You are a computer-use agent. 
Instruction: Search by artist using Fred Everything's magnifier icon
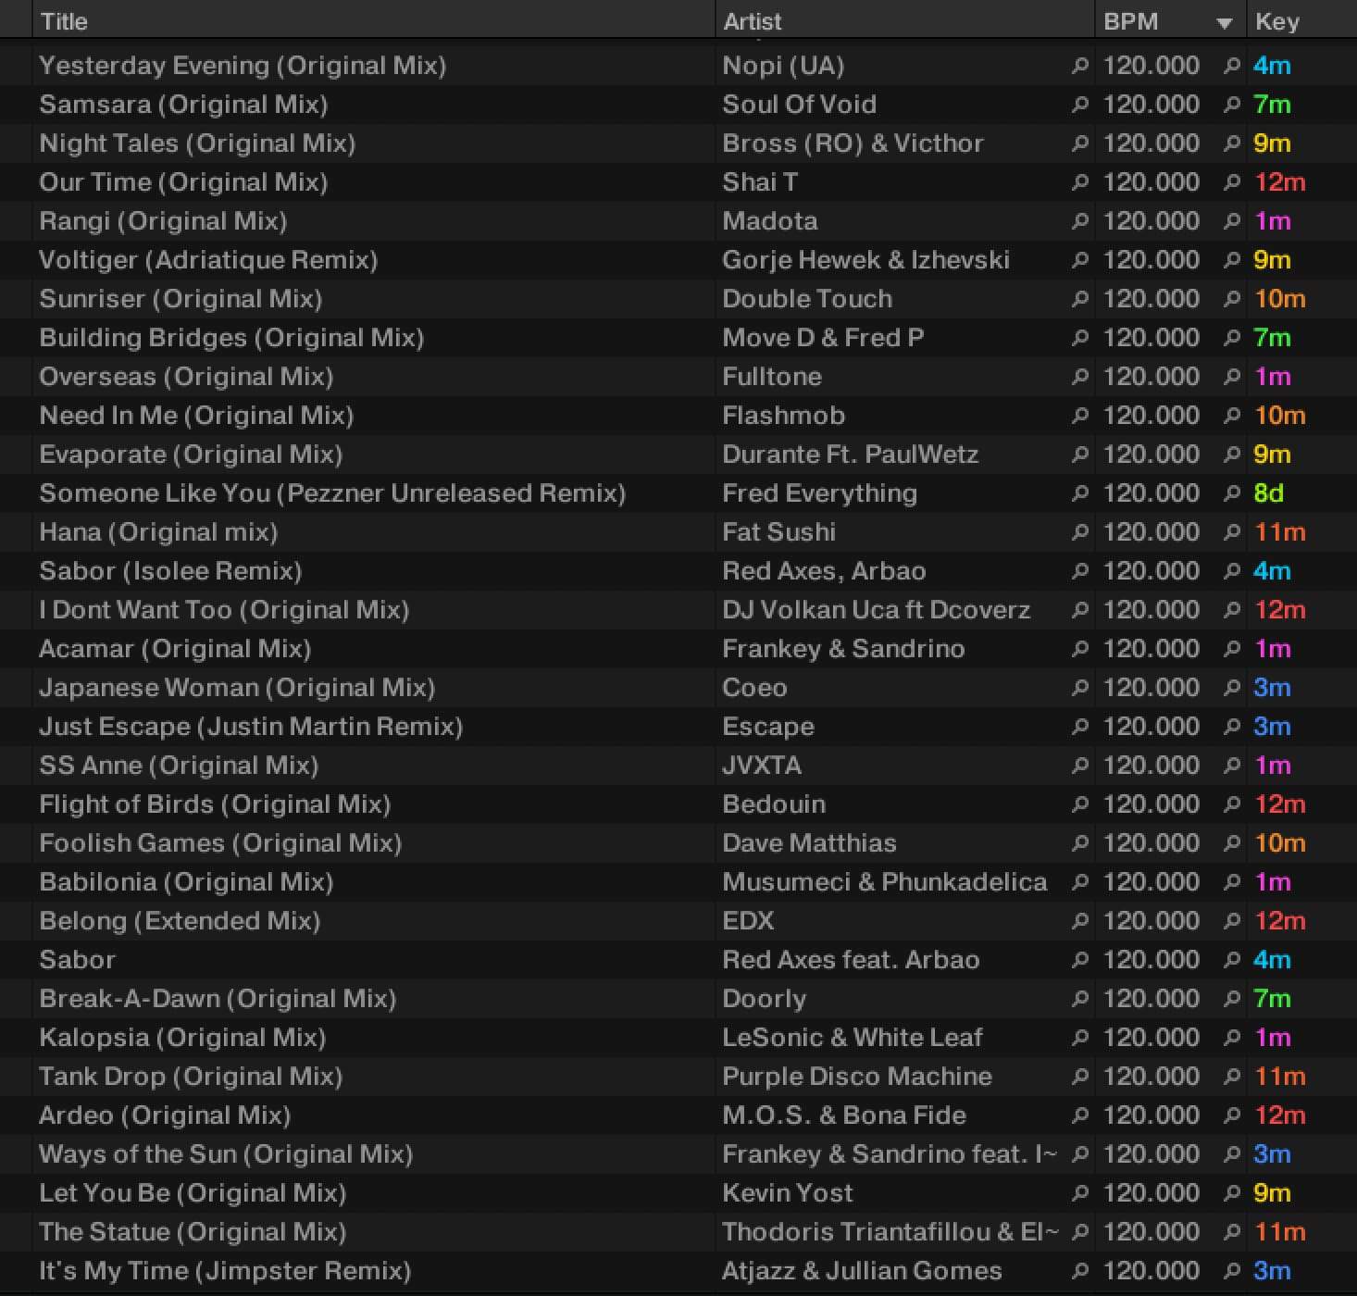(1079, 493)
